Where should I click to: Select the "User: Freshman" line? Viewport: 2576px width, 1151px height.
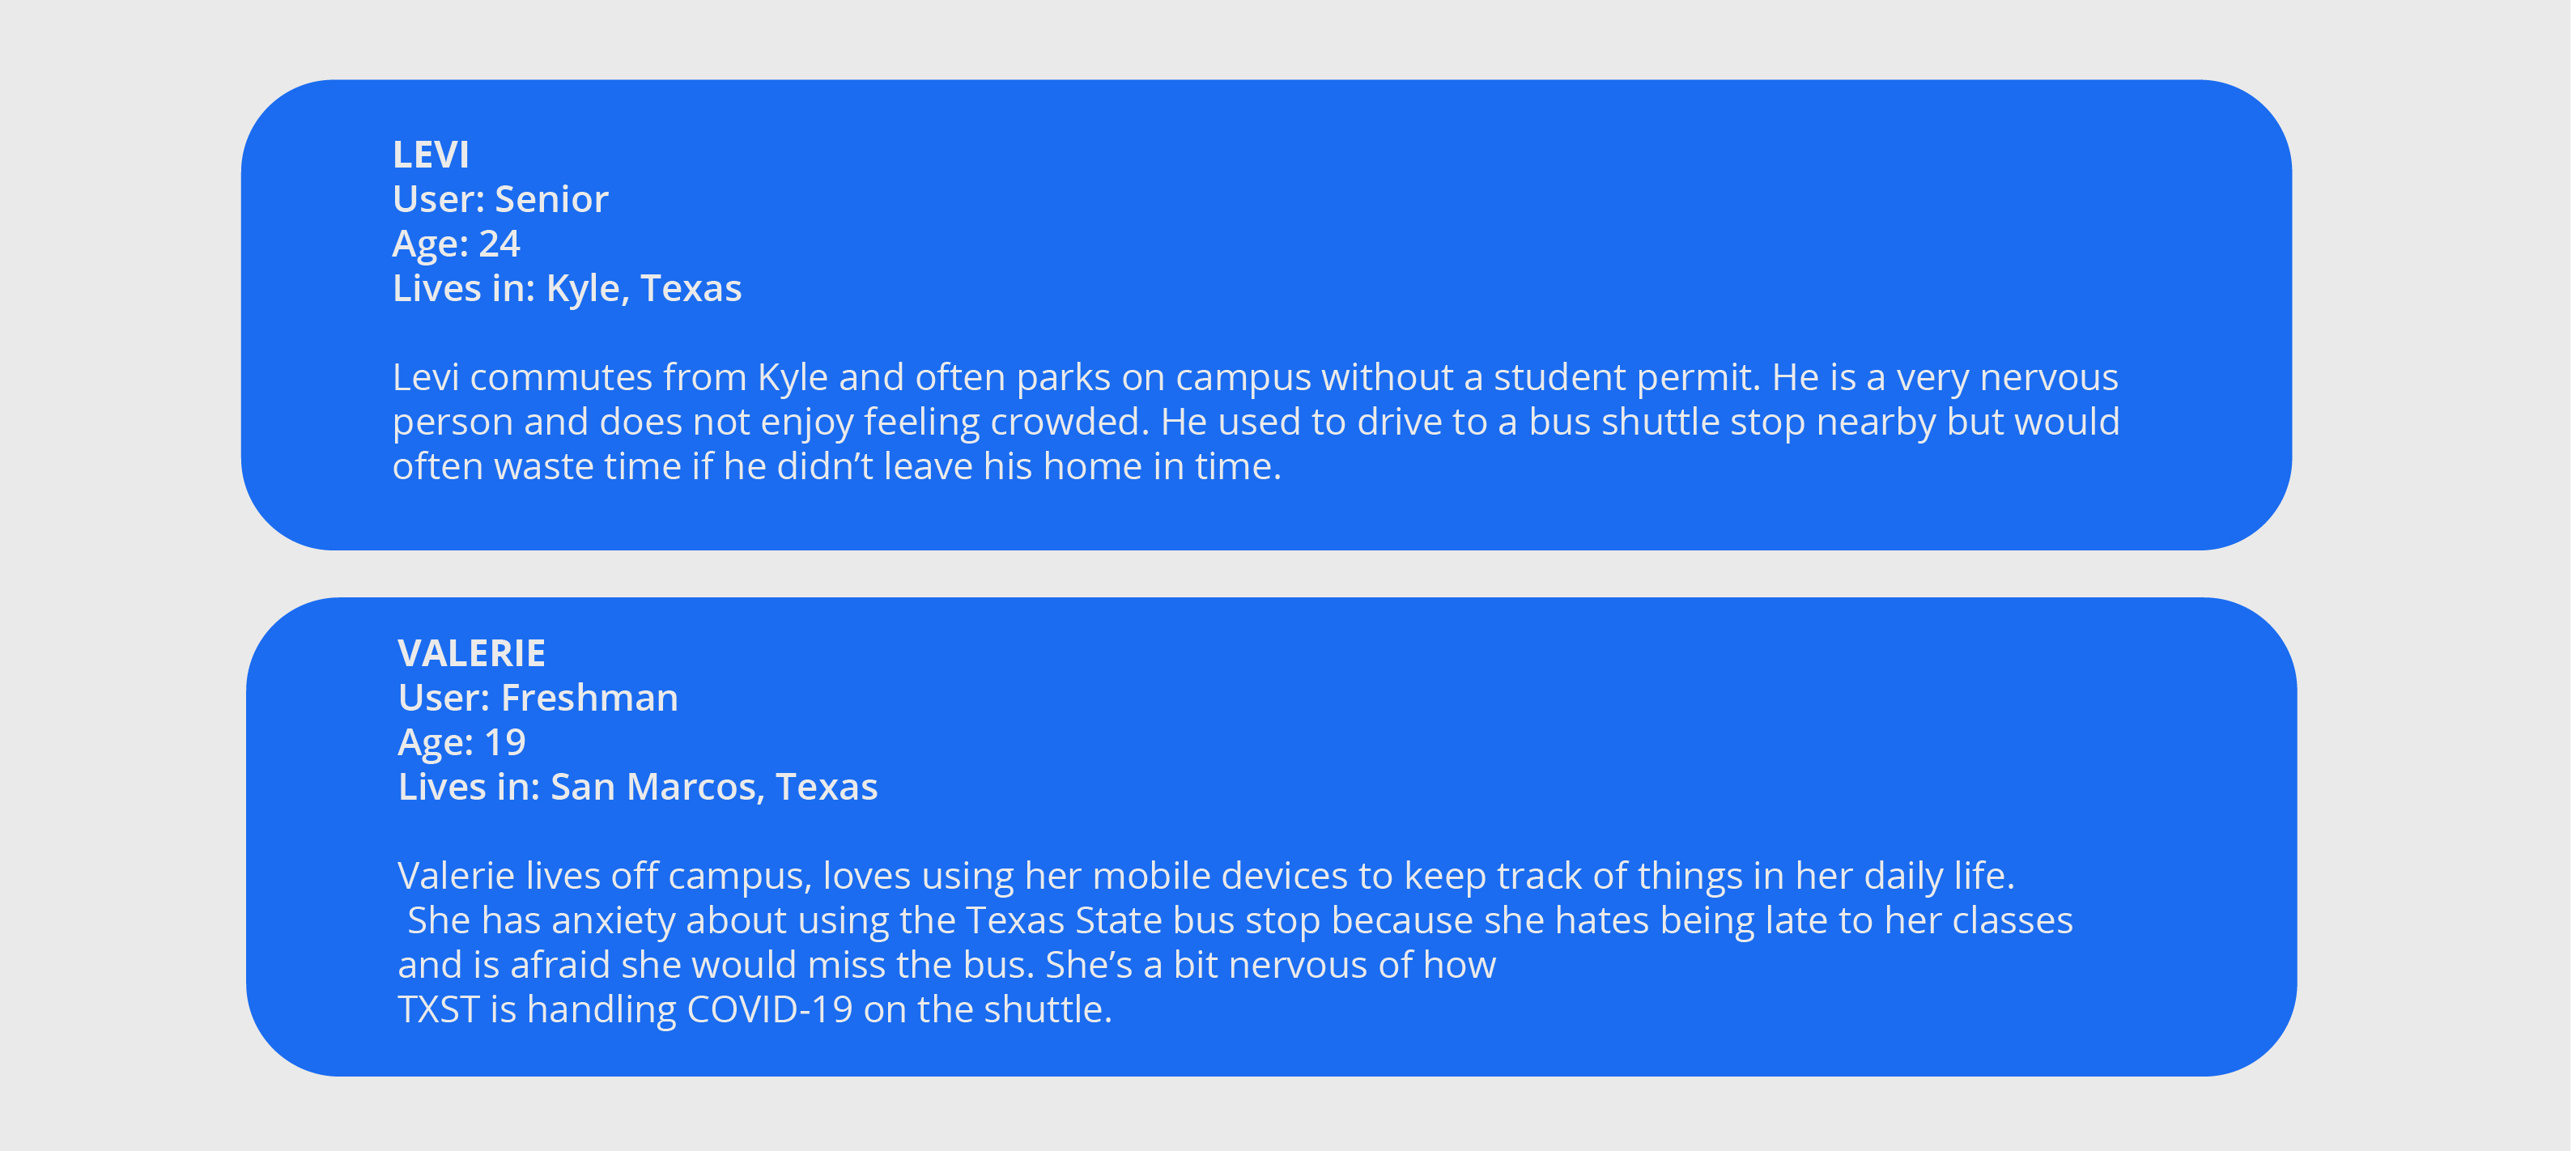(x=538, y=698)
